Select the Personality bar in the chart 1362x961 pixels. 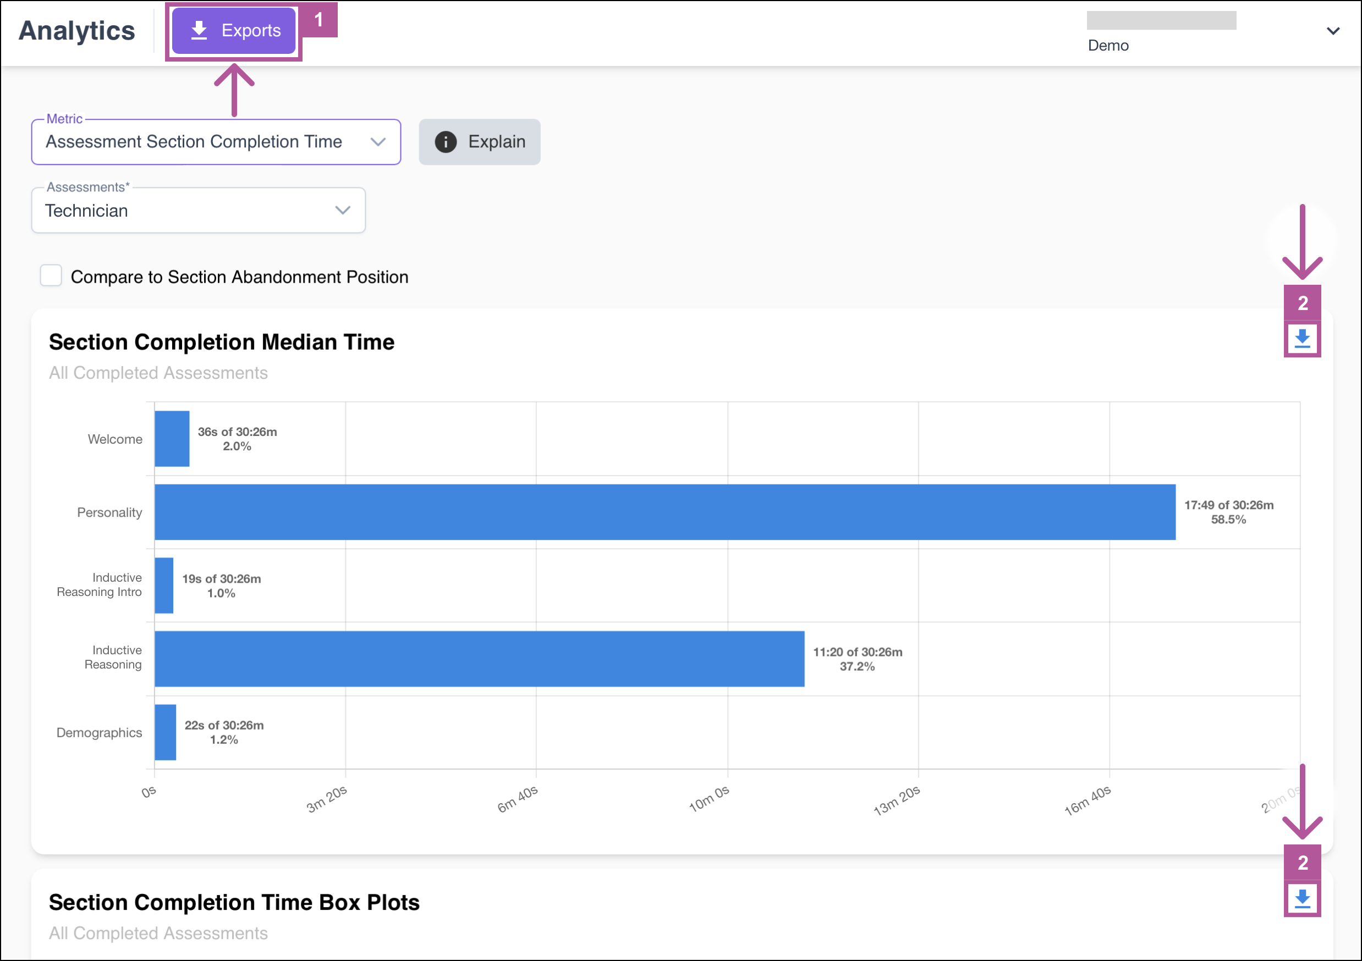[x=665, y=512]
